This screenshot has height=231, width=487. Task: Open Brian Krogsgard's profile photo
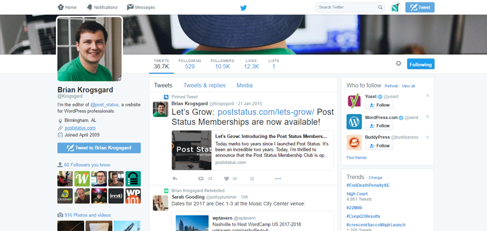pyautogui.click(x=89, y=49)
